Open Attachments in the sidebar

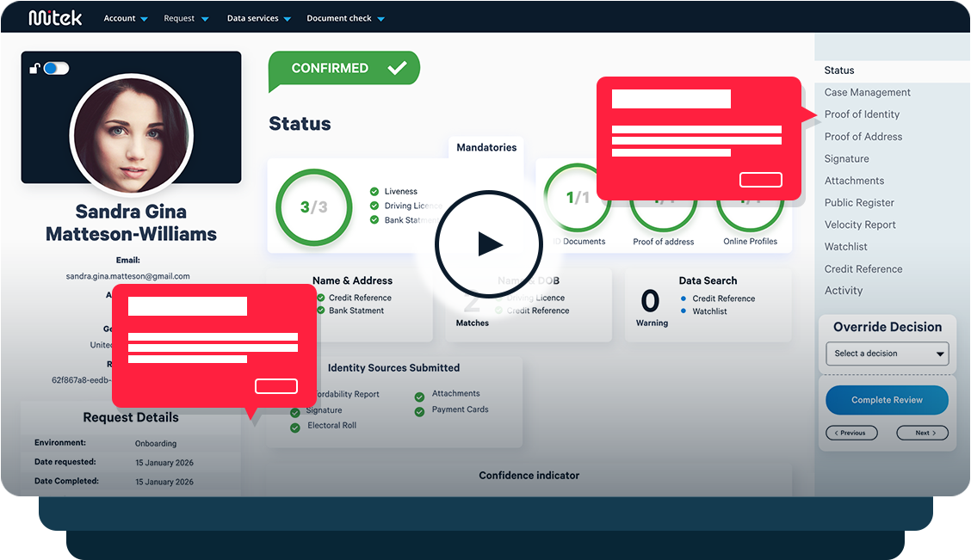pos(854,181)
